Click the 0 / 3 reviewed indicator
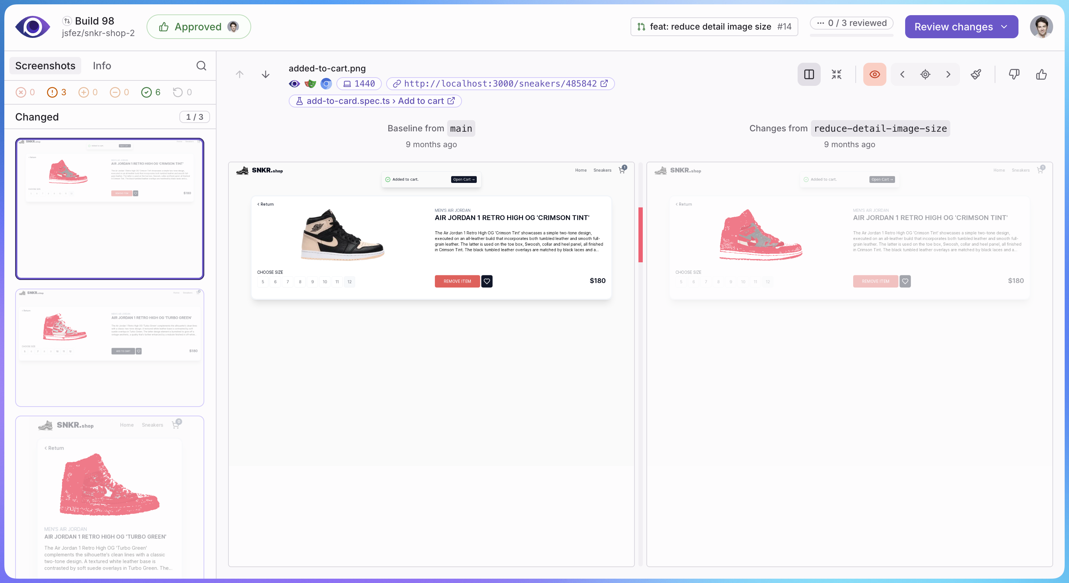This screenshot has width=1069, height=583. click(x=851, y=23)
